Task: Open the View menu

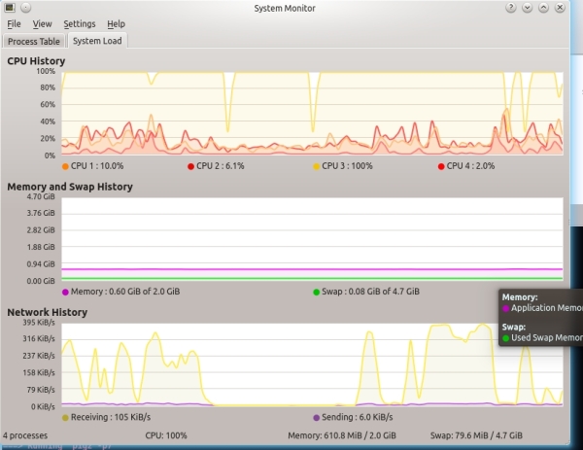Action: click(x=42, y=24)
